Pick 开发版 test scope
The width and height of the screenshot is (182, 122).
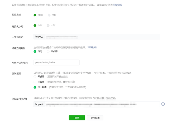[x=35, y=77]
